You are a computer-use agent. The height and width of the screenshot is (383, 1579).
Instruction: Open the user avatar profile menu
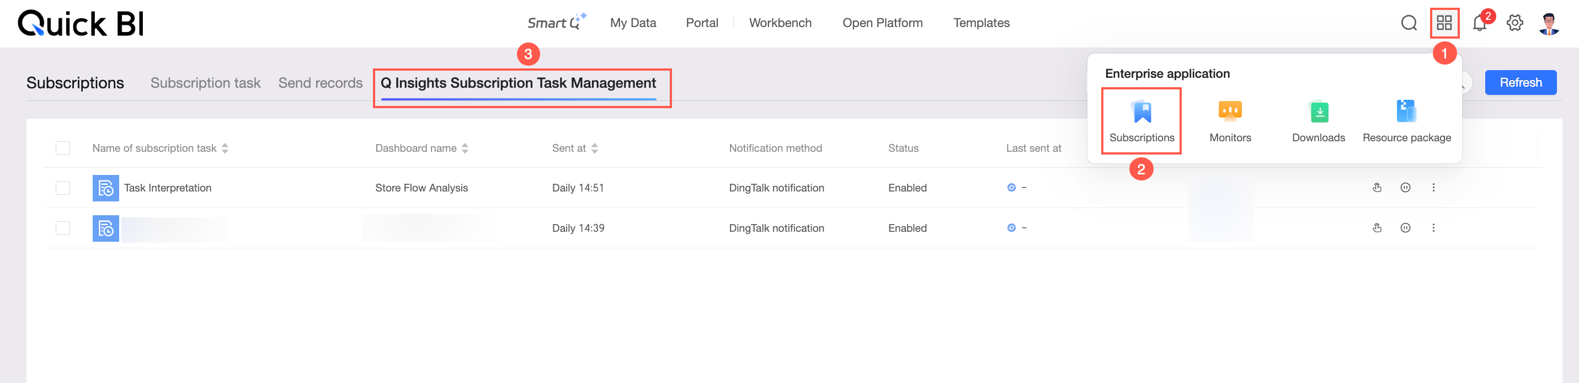point(1549,23)
